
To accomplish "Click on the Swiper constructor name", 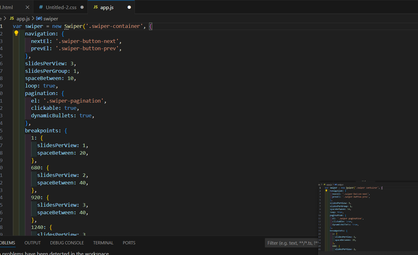I will [73, 26].
